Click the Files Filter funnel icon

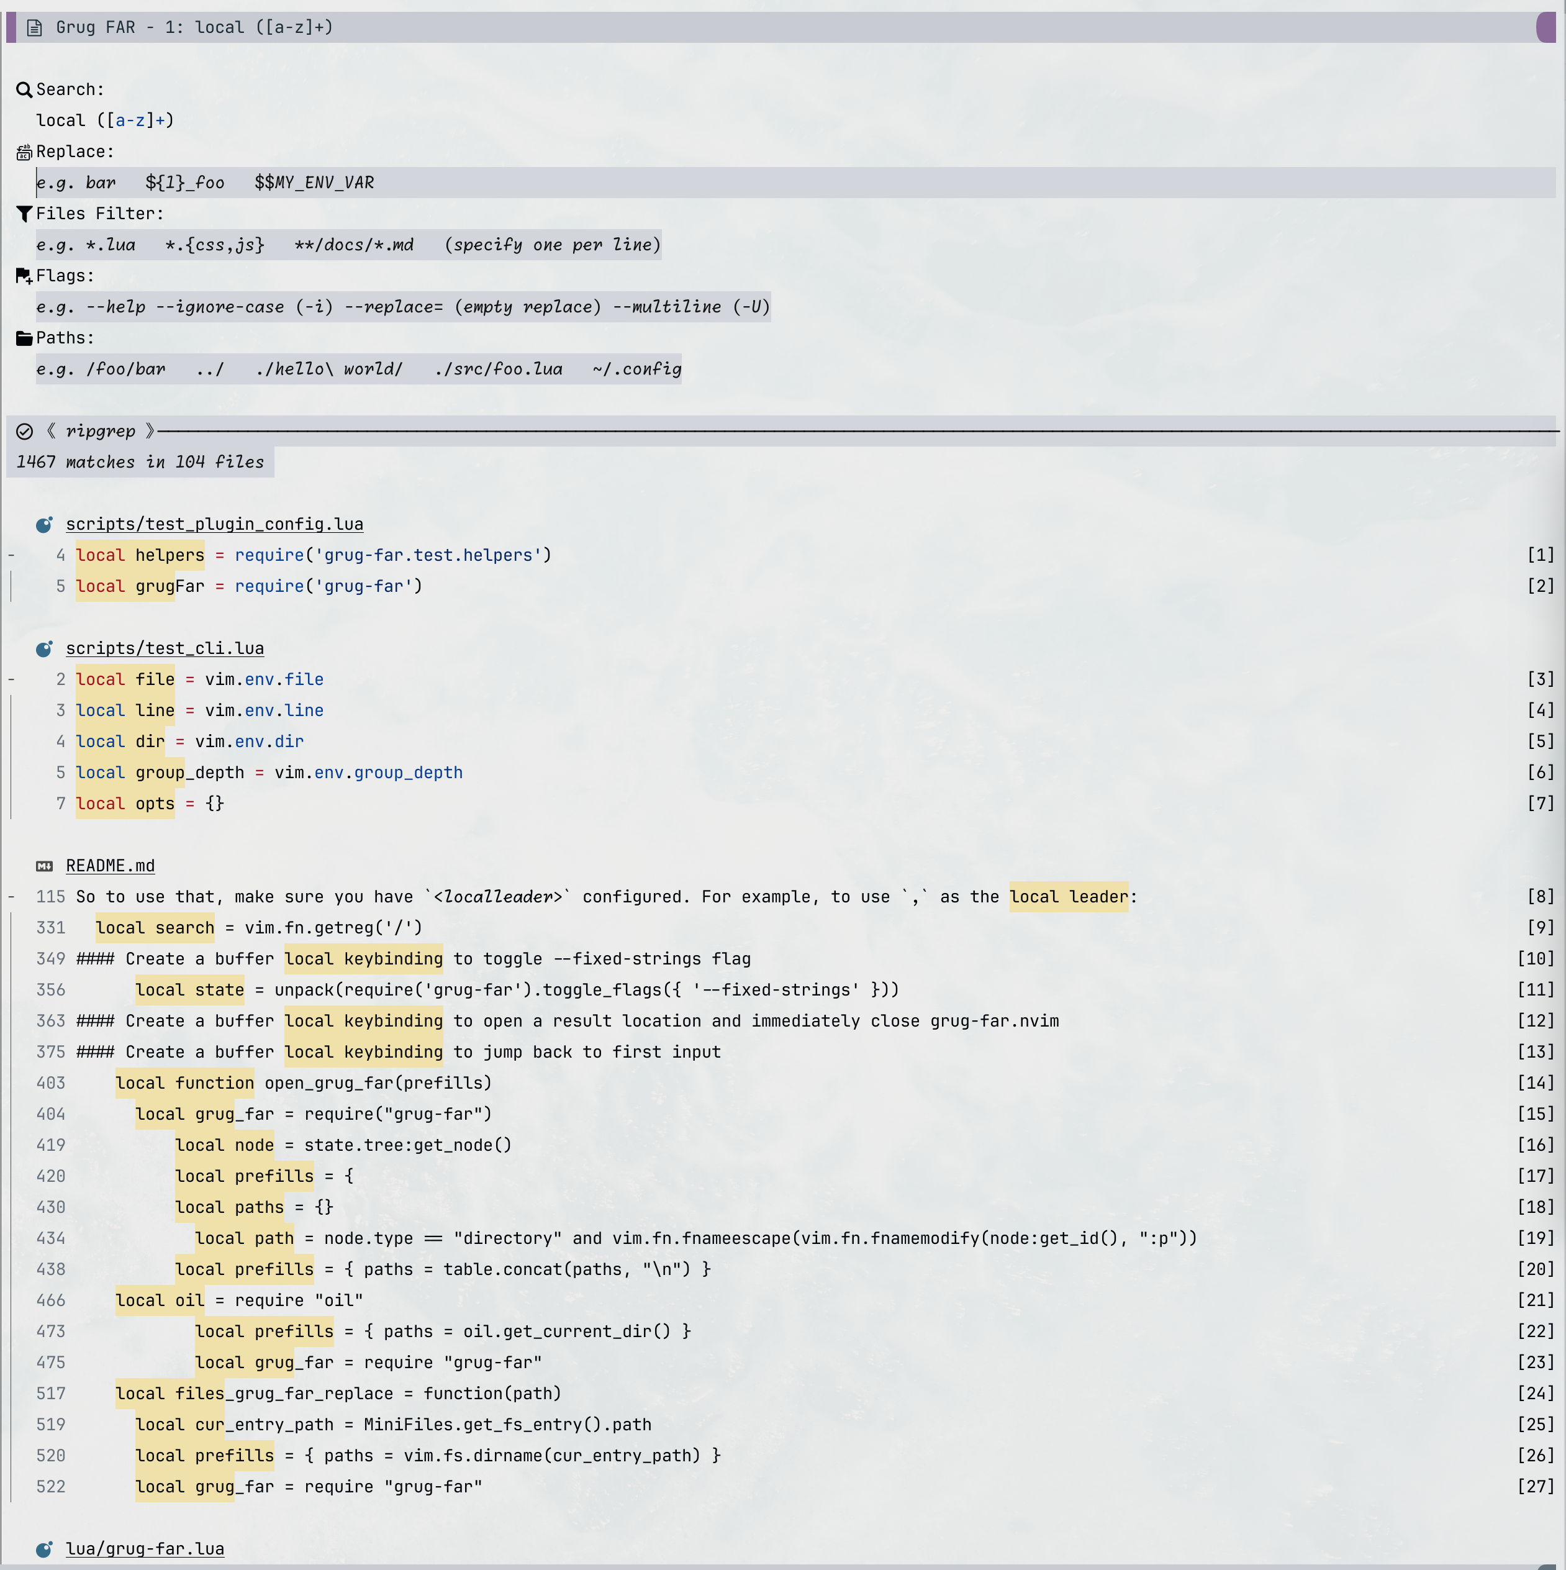coord(24,214)
